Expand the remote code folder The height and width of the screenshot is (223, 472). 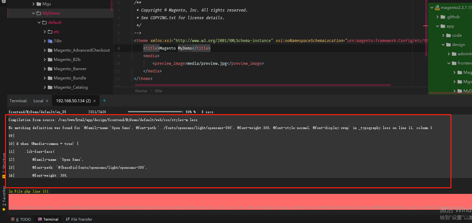443,35
